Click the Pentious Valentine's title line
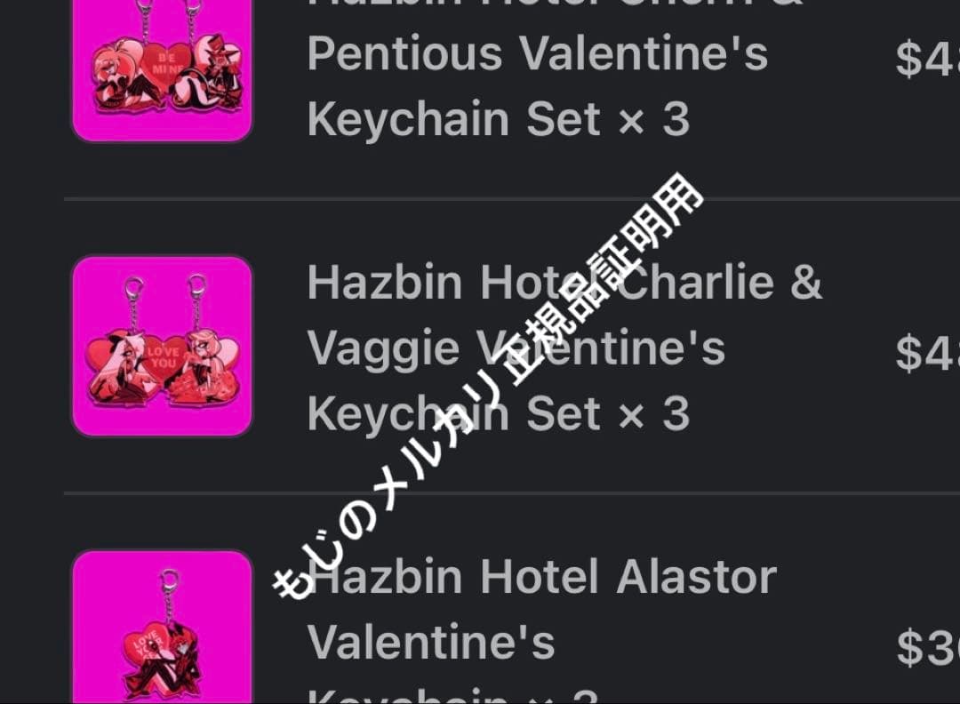The height and width of the screenshot is (704, 960). click(537, 53)
